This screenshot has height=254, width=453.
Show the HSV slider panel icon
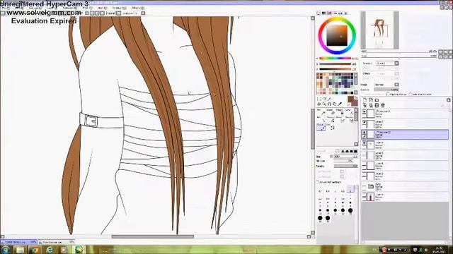tap(329, 13)
